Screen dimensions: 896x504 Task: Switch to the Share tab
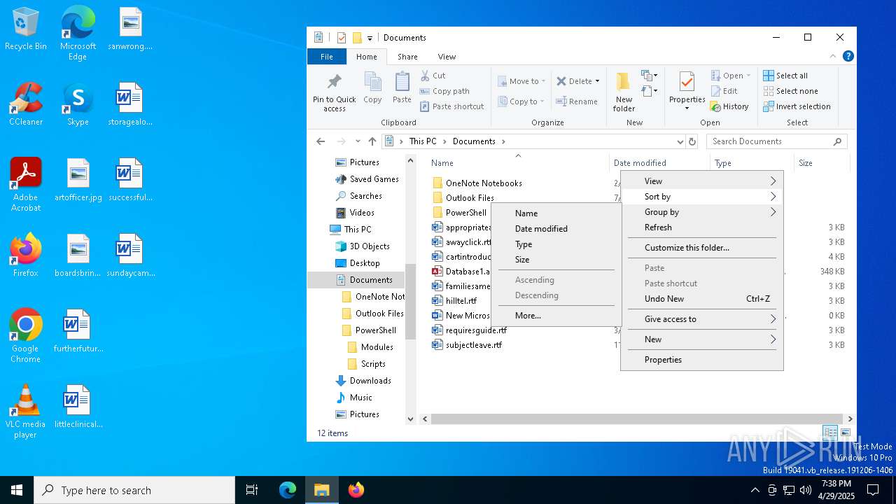pyautogui.click(x=407, y=57)
